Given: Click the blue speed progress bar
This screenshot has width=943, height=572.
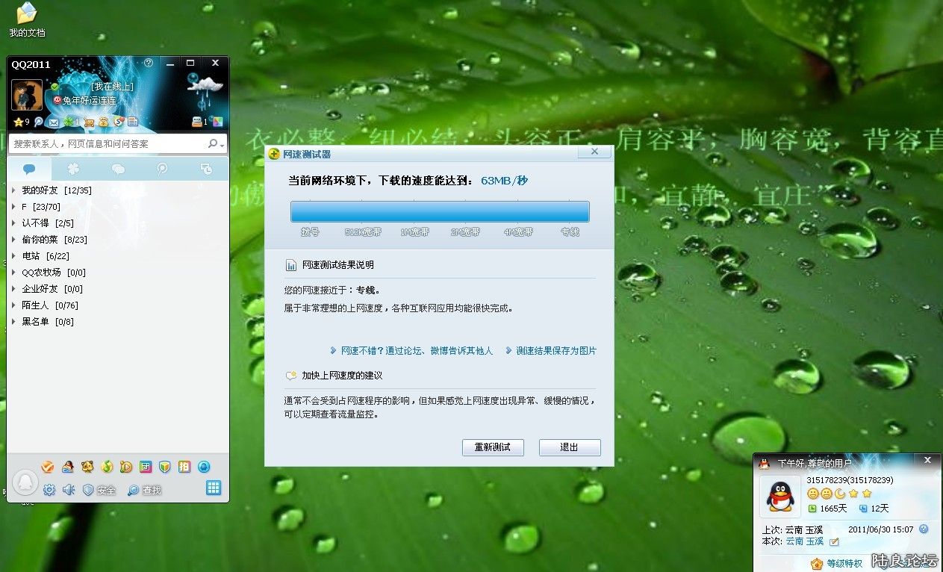Looking at the screenshot, I should pyautogui.click(x=440, y=211).
